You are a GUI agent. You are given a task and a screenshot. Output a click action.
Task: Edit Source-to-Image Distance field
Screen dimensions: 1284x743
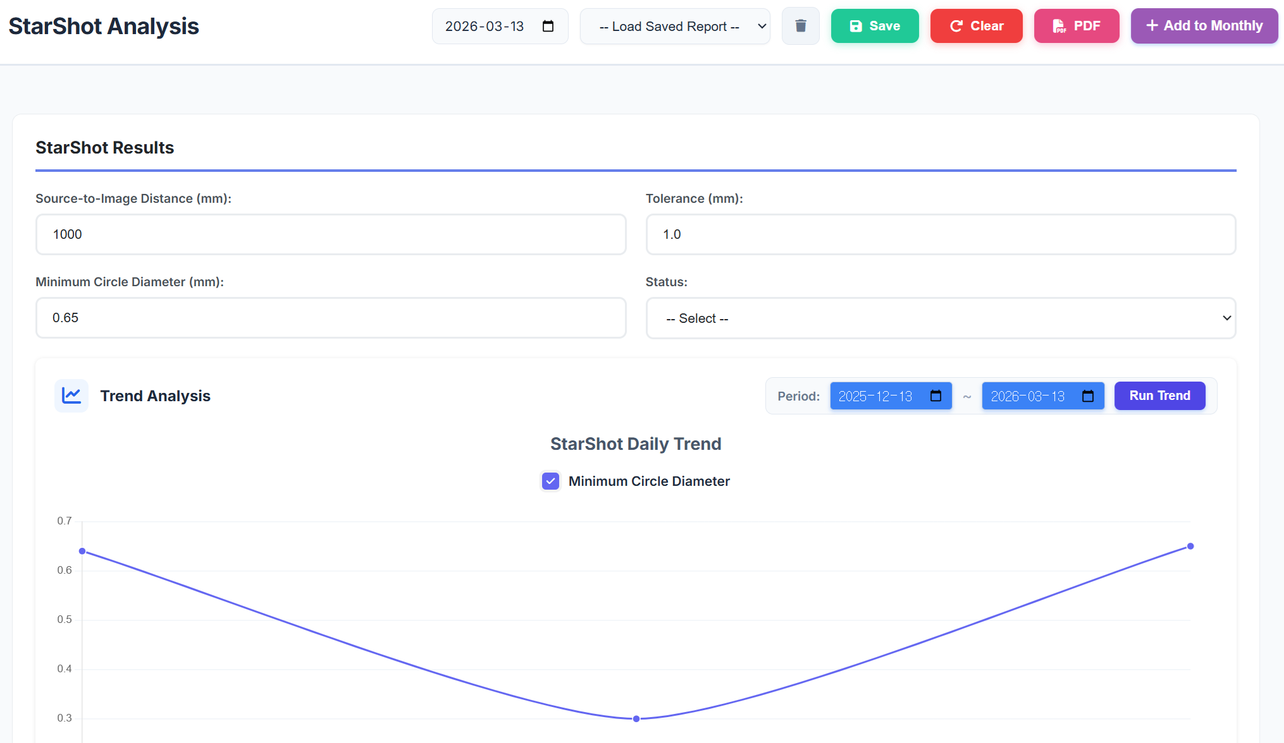point(331,234)
